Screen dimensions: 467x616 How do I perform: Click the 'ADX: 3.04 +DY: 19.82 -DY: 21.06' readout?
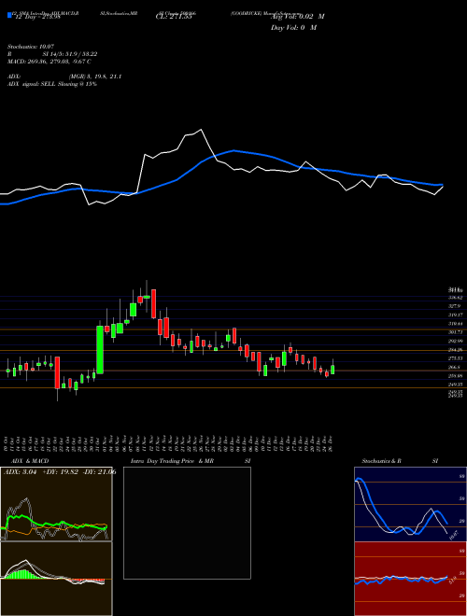click(60, 472)
